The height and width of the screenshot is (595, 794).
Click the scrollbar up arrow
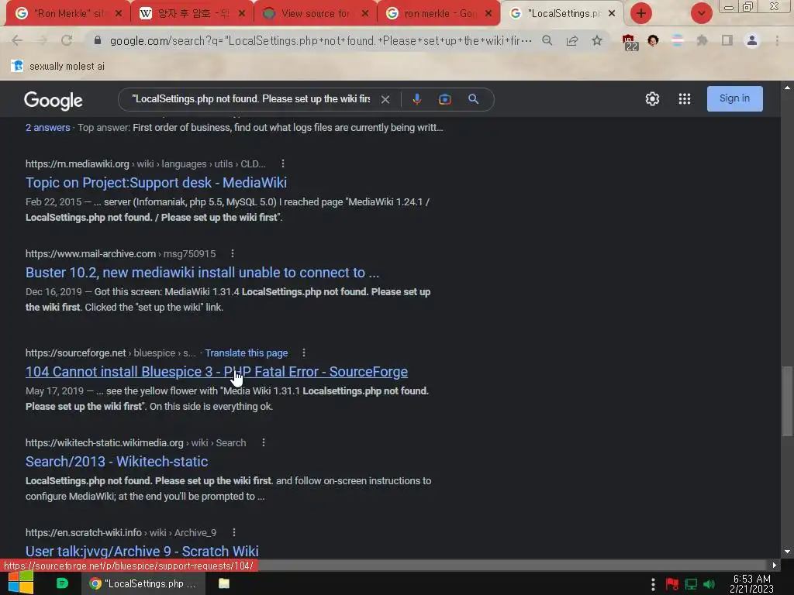(x=787, y=87)
